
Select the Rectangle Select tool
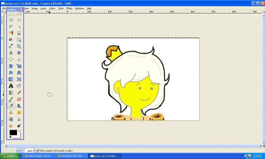click(x=11, y=19)
